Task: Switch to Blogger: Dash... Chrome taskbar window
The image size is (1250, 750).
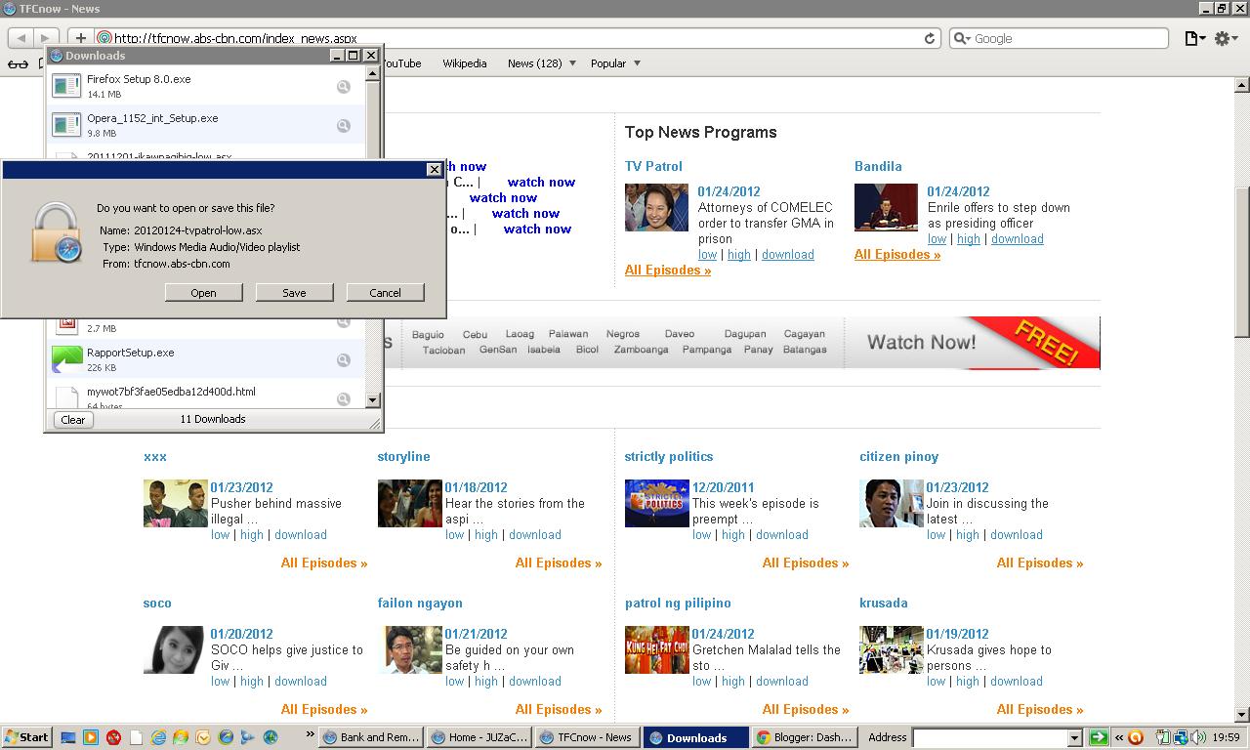Action: (805, 737)
